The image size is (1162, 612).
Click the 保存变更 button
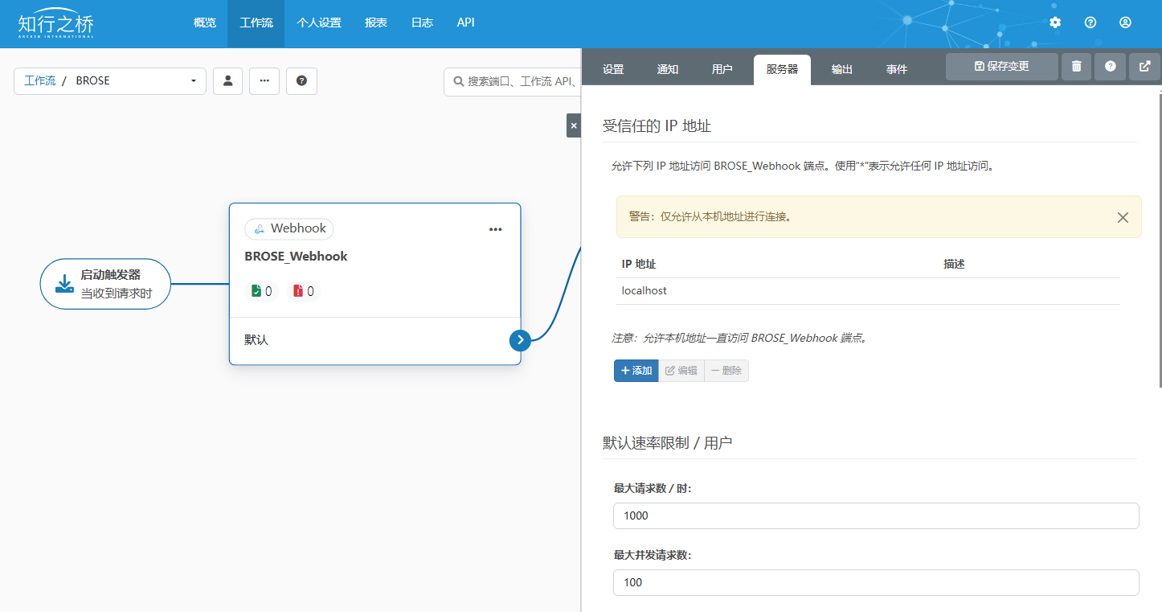coord(1001,67)
